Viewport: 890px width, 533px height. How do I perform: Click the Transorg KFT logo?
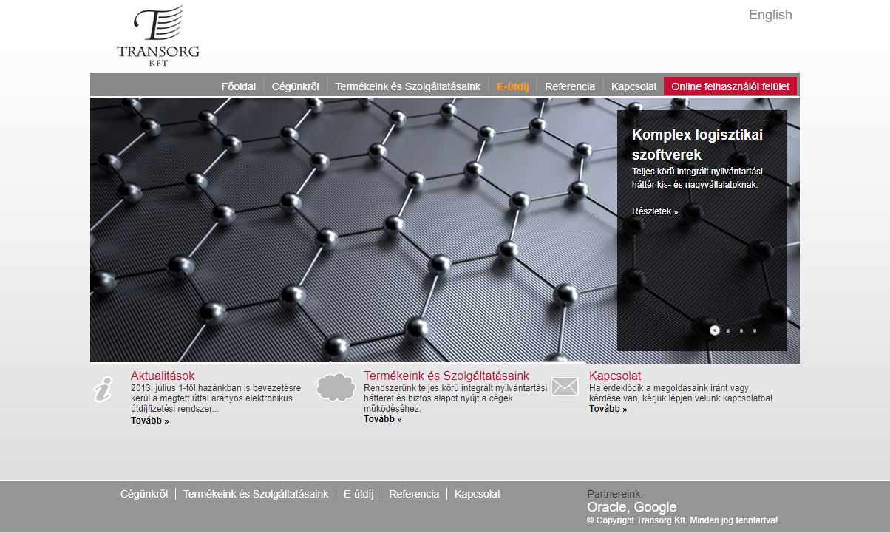pyautogui.click(x=158, y=36)
